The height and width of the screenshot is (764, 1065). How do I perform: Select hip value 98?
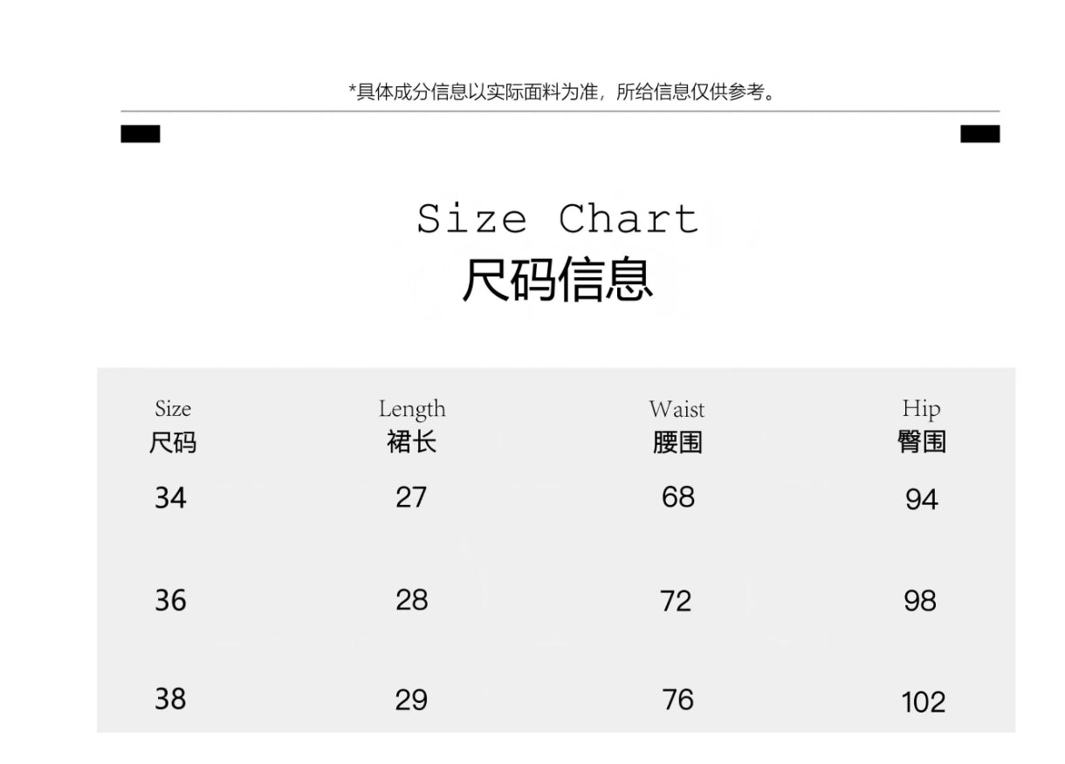click(x=920, y=602)
